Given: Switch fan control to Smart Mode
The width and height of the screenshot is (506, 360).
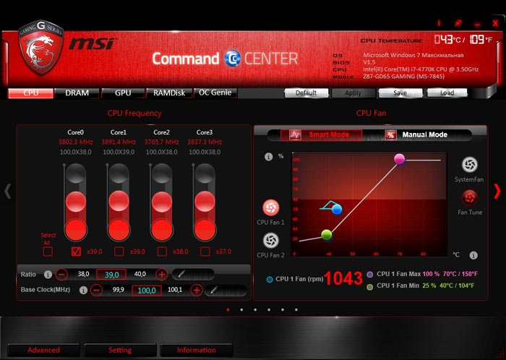Looking at the screenshot, I should (321, 135).
